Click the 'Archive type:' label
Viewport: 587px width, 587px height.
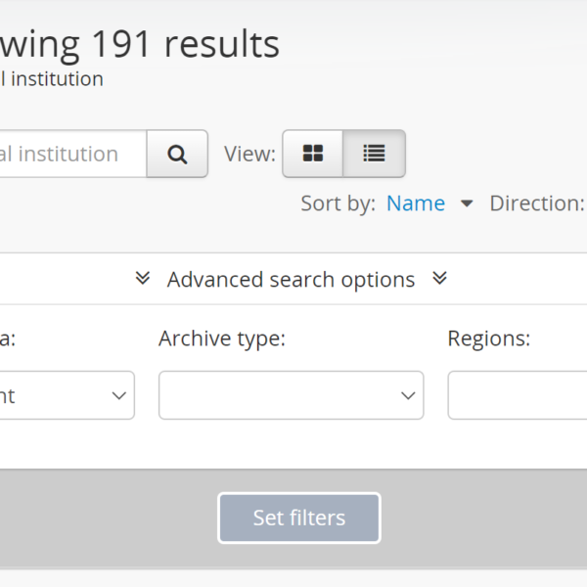(222, 339)
